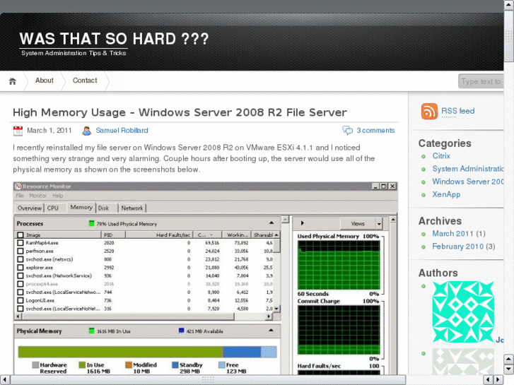Click the first teal author avatar
Viewport: 514px width, 385px height.
click(463, 312)
